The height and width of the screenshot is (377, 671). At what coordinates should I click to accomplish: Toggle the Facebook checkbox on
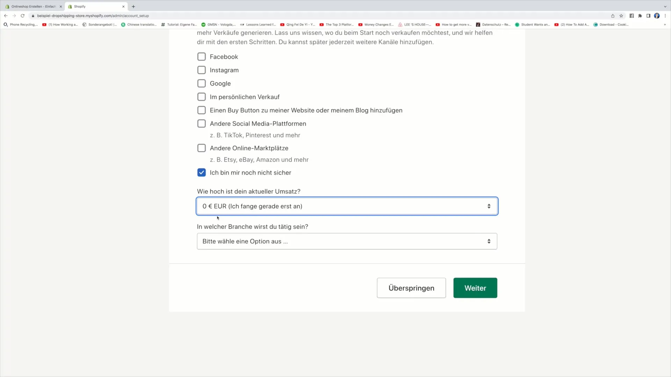tap(201, 56)
